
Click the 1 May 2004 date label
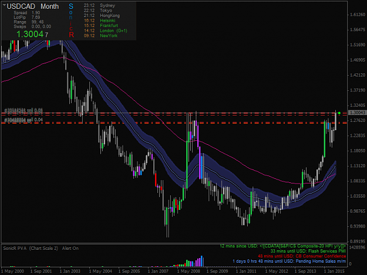(x=100, y=271)
